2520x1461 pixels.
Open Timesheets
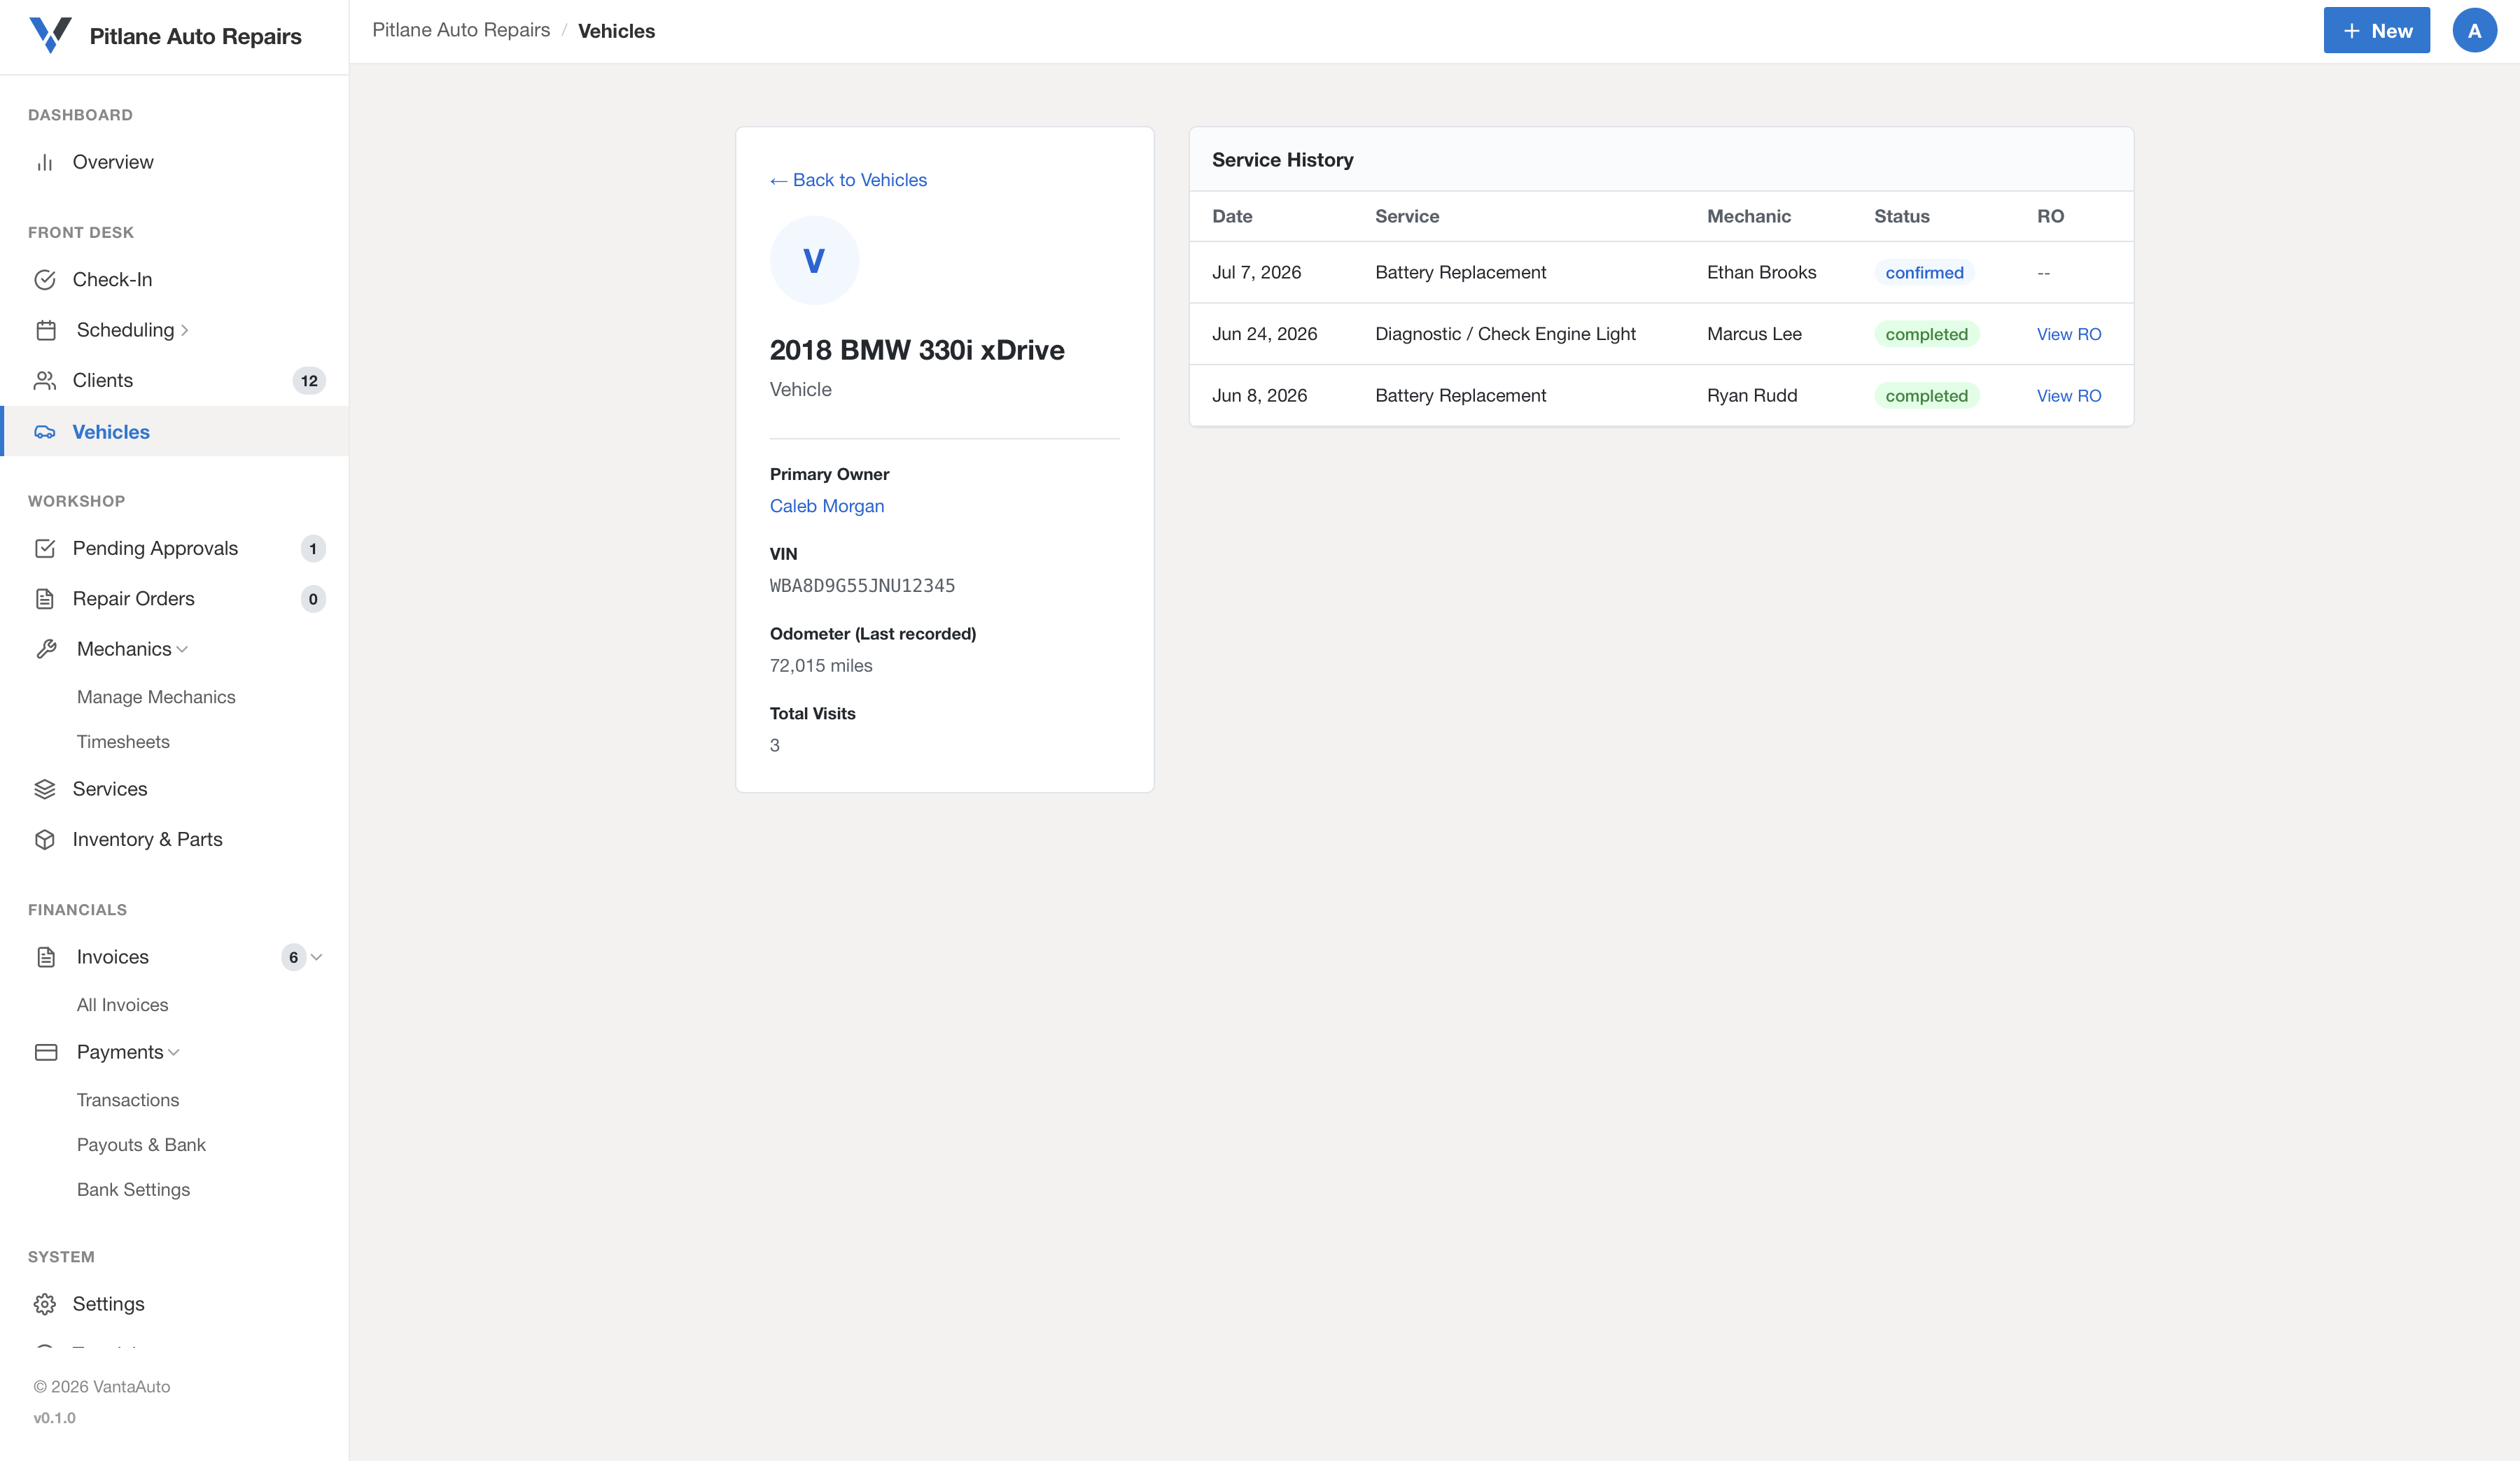click(x=123, y=742)
